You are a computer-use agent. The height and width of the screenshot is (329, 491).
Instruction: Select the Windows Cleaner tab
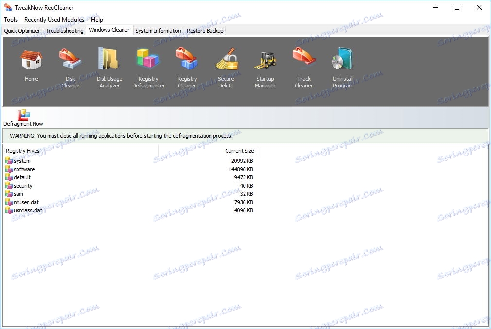[109, 30]
